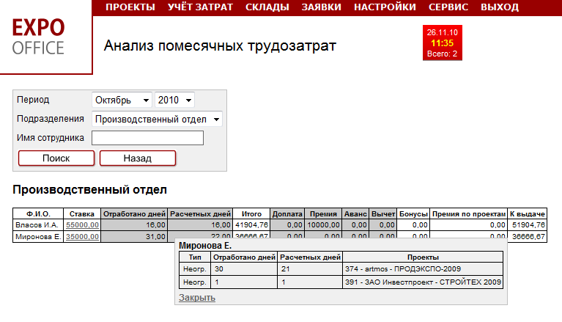The image size is (562, 322).
Task: Open the УЧЁТ ЗАТРАТ menu
Action: coord(200,7)
